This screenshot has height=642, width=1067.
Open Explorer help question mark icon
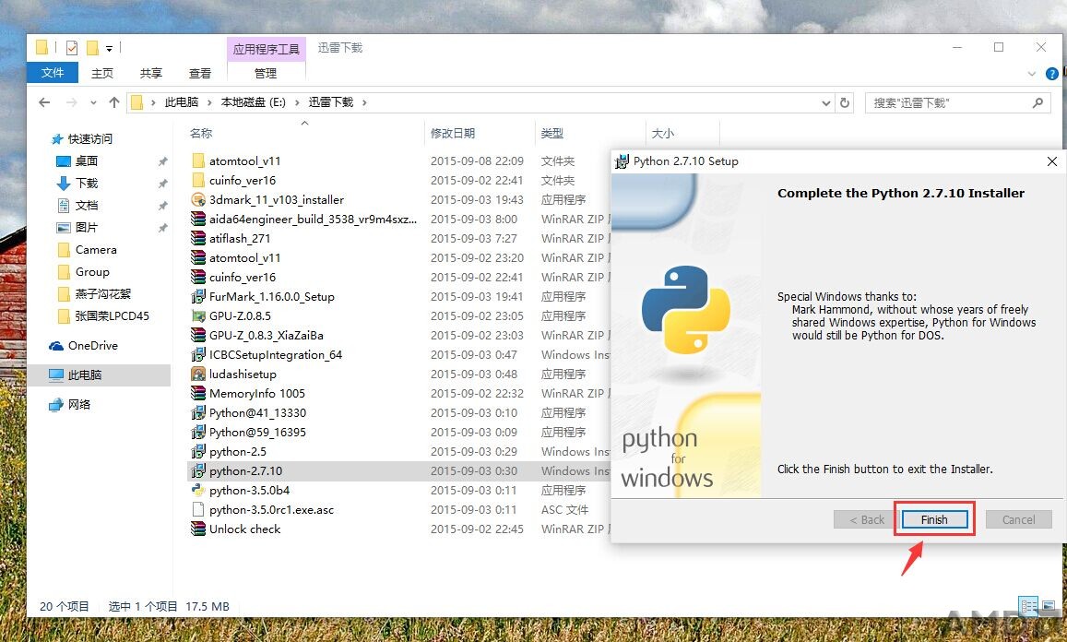pyautogui.click(x=1052, y=74)
